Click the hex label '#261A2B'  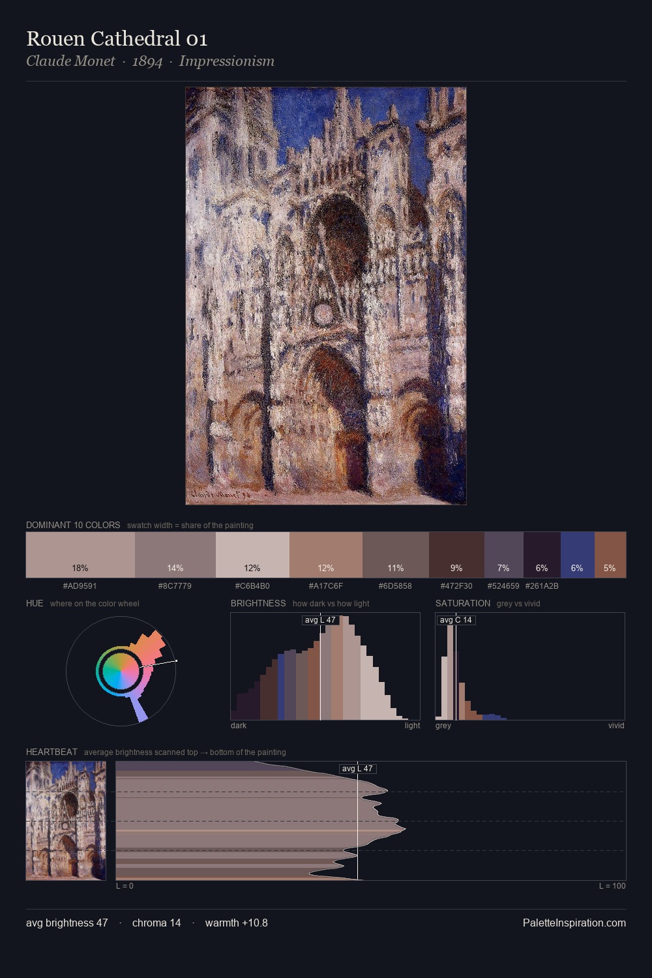[542, 585]
